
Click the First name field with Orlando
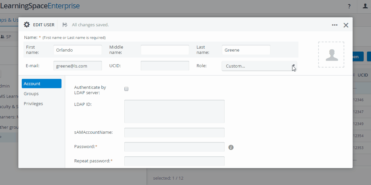[78, 50]
